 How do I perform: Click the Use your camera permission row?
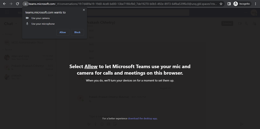tap(38, 18)
